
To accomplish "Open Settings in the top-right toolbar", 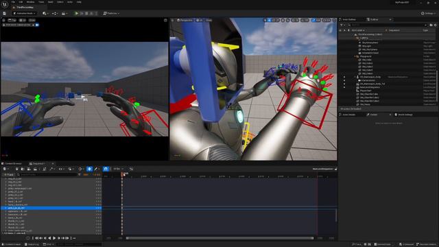I will [428, 14].
